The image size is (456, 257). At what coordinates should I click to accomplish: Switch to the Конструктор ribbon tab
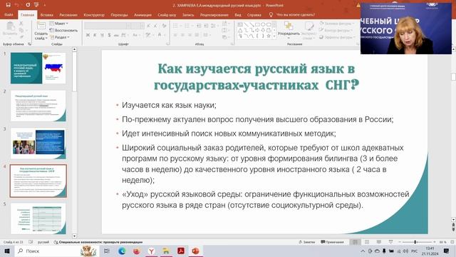94,15
